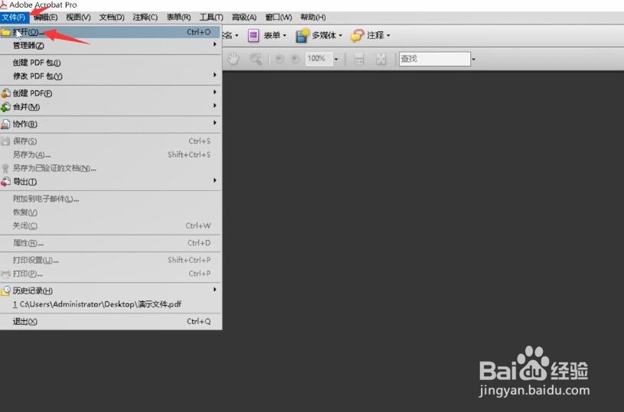Viewport: 624px width, 412px height.
Task: Open the 视图(V) menu
Action: (x=78, y=17)
